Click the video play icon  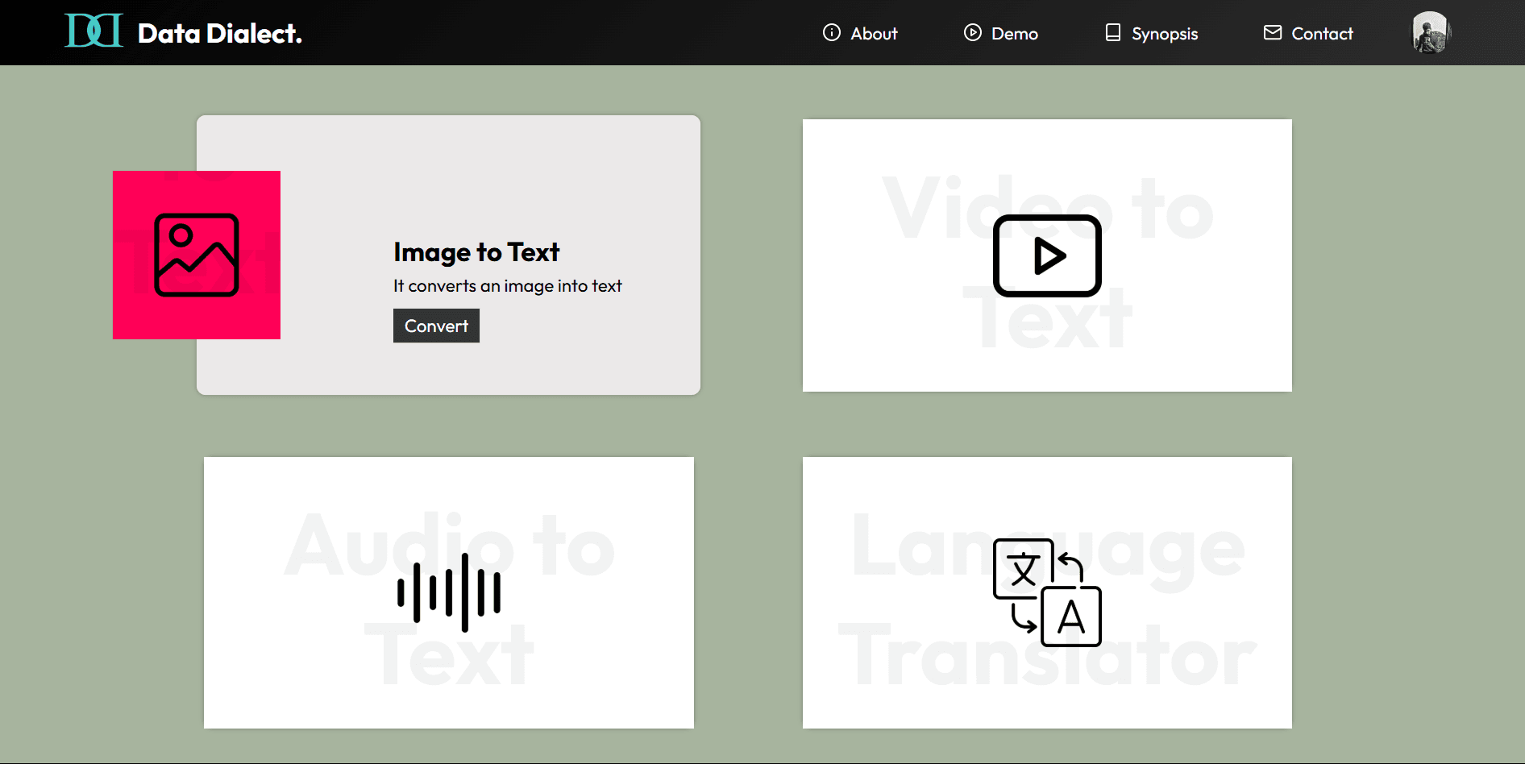1047,255
